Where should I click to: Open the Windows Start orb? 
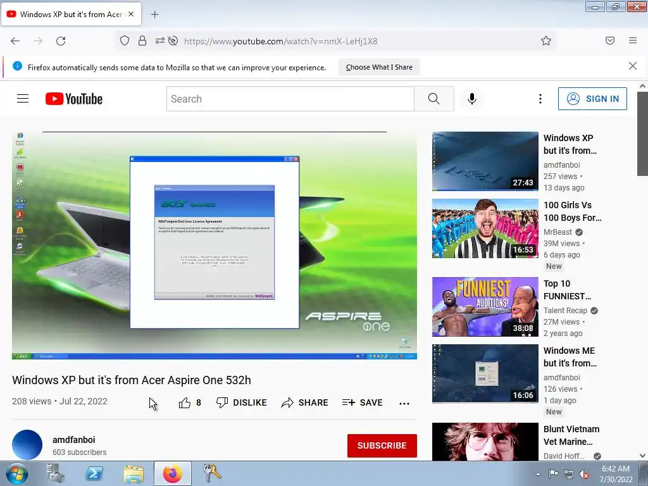pyautogui.click(x=17, y=473)
